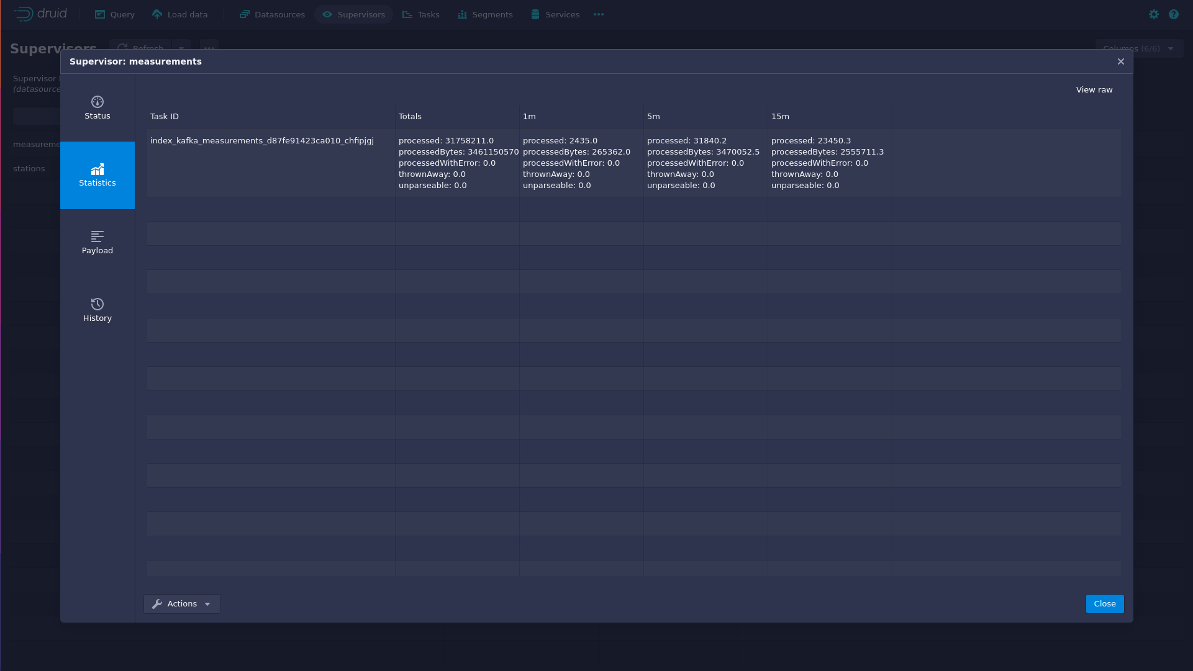
Task: Close dialog with the X icon
Action: pyautogui.click(x=1121, y=61)
